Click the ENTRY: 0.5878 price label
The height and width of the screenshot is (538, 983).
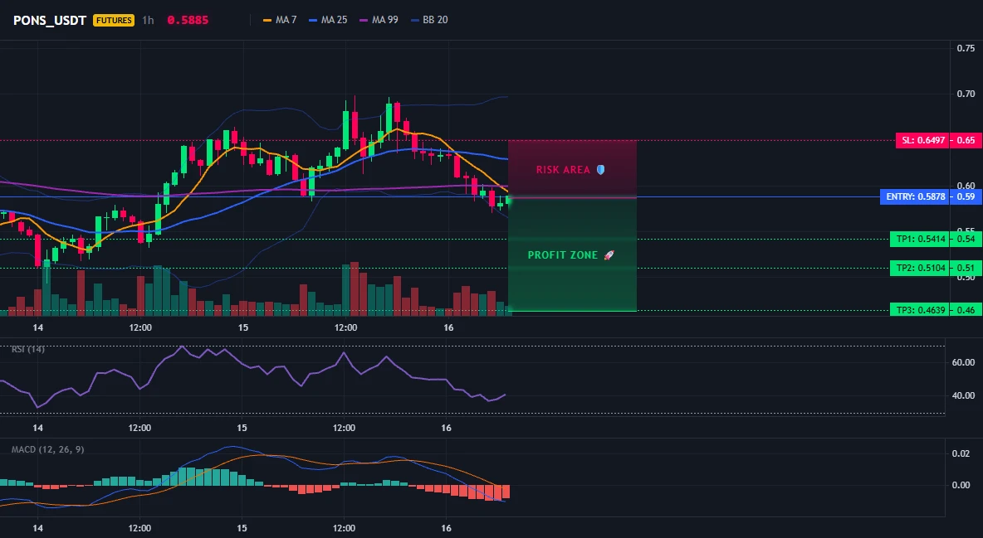pyautogui.click(x=915, y=196)
